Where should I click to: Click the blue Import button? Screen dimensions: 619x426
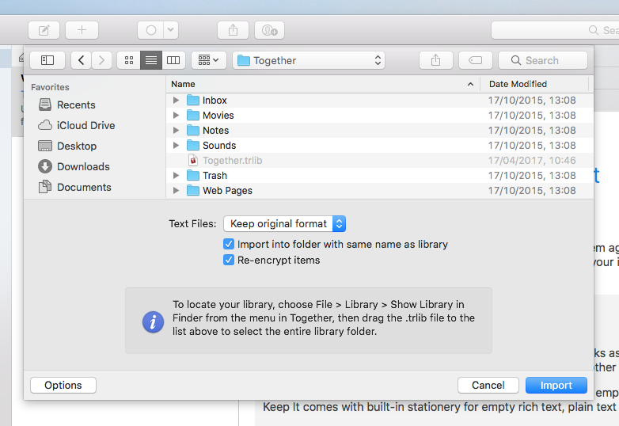click(556, 386)
